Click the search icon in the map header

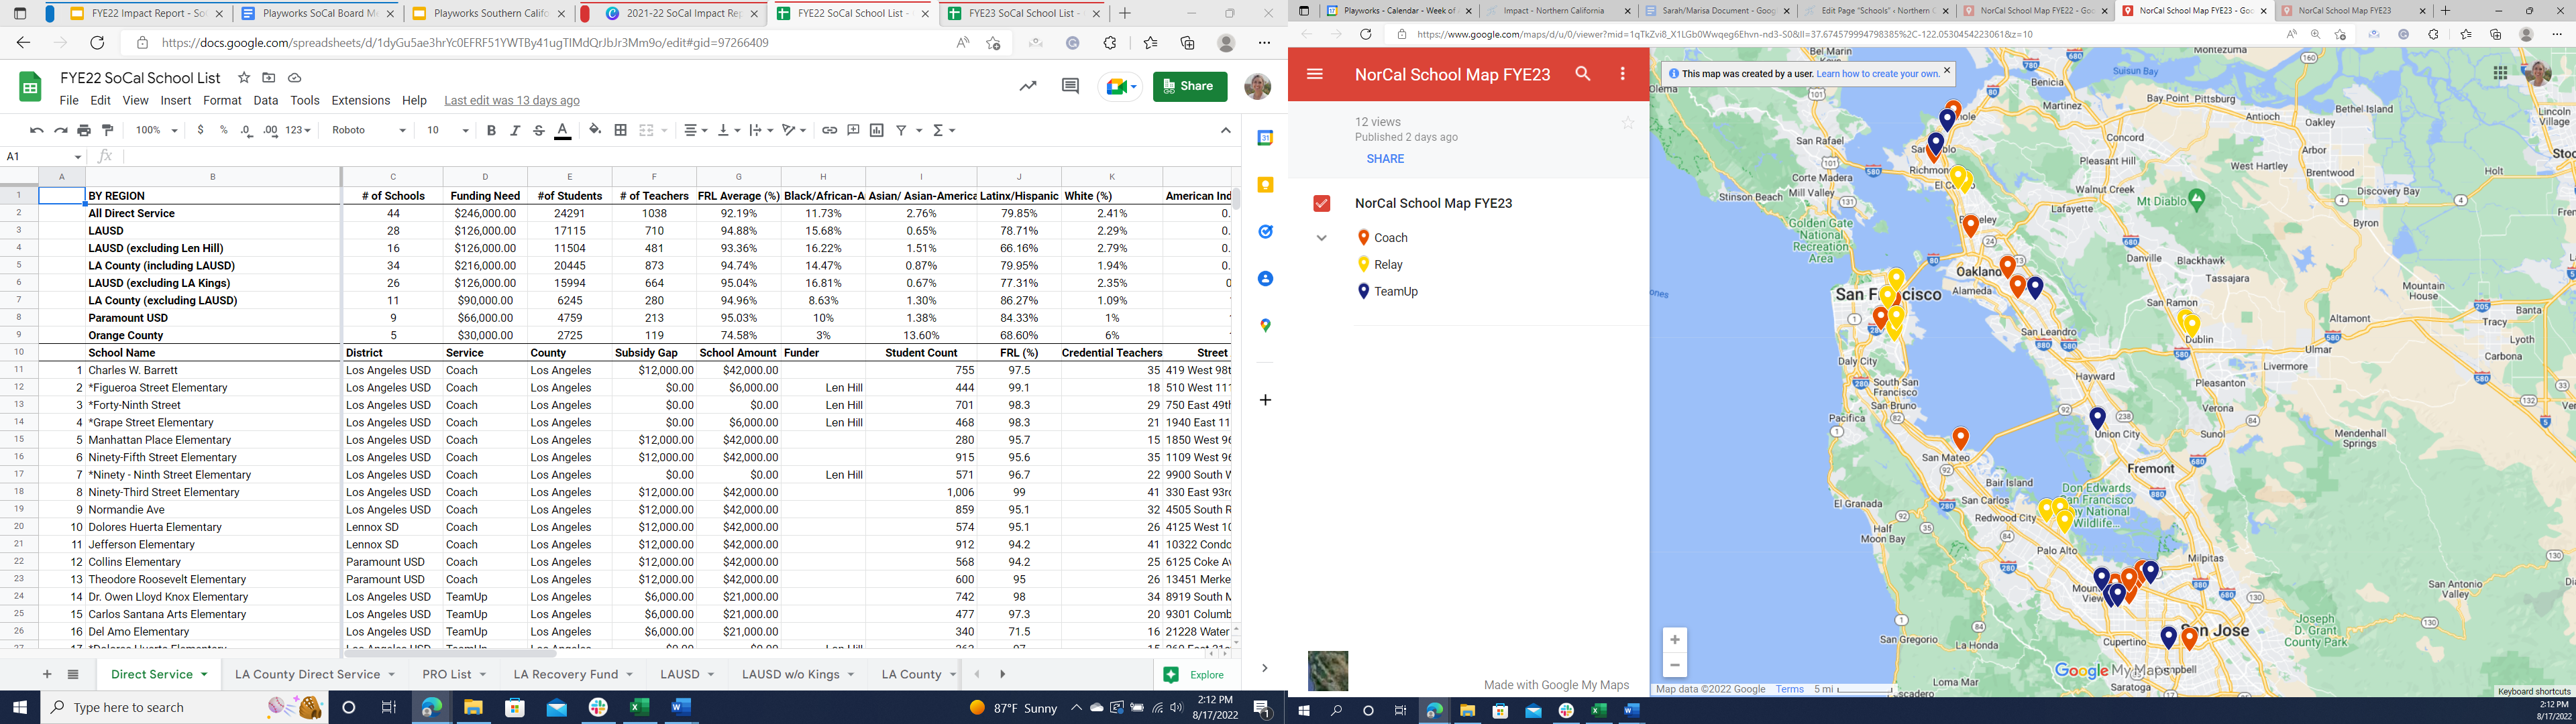click(1583, 74)
